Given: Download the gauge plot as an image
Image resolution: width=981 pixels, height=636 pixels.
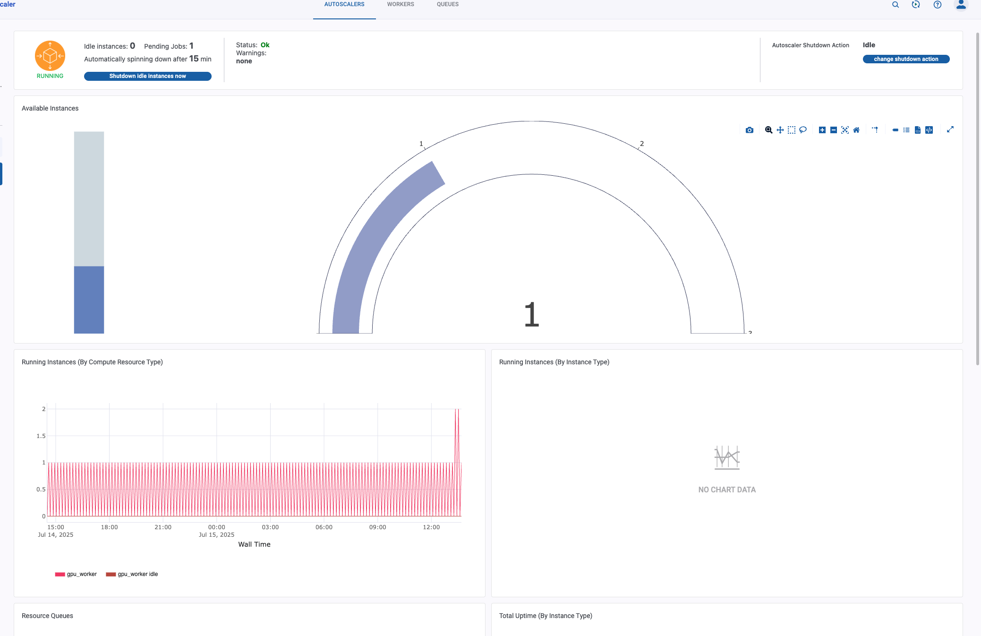Looking at the screenshot, I should pos(750,130).
